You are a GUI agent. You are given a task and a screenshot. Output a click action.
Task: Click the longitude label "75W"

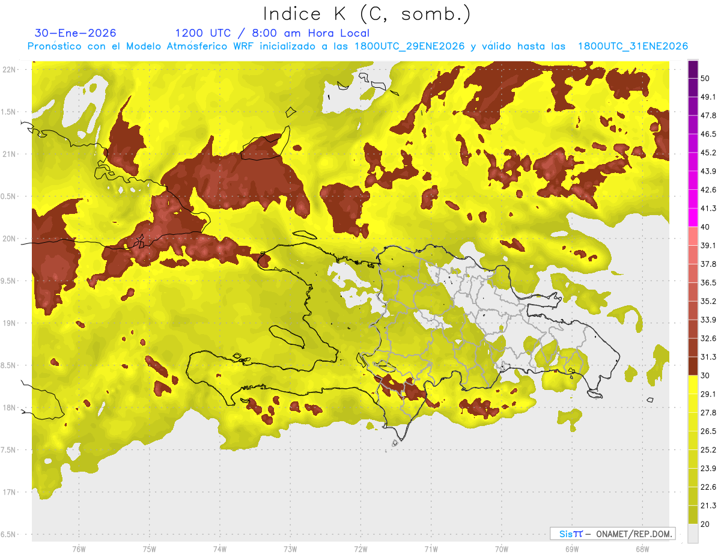point(150,549)
